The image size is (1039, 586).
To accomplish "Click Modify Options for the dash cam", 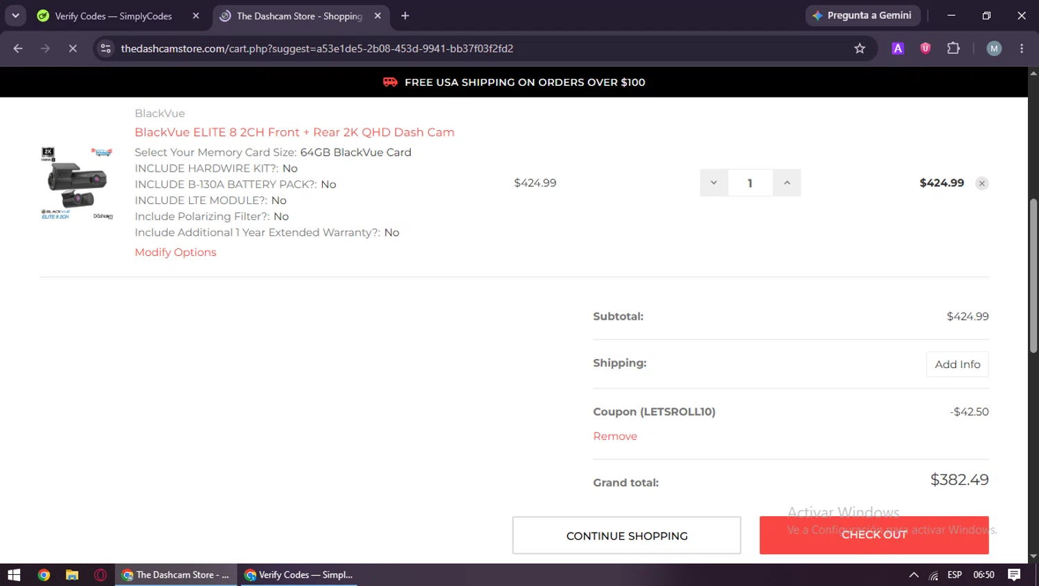I will [175, 253].
